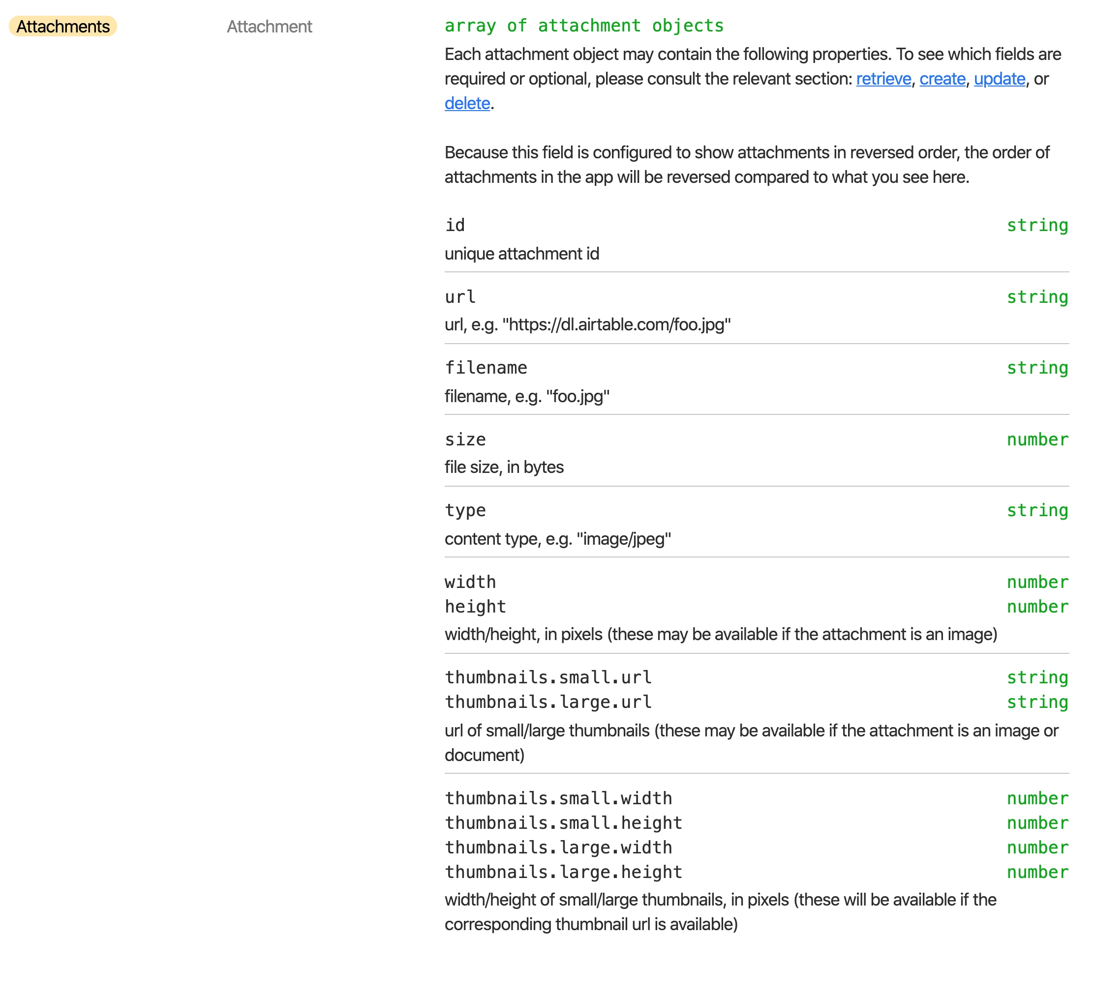
Task: Select the highlighted Attachments field name
Action: pyautogui.click(x=63, y=27)
